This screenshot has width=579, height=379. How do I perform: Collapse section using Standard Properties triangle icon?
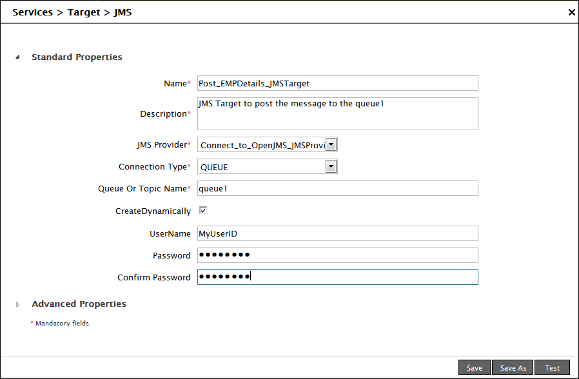pyautogui.click(x=17, y=57)
